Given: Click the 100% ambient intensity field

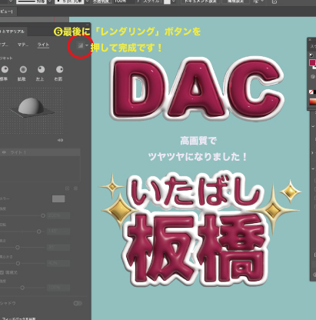Looking at the screenshot, I should tap(58, 288).
